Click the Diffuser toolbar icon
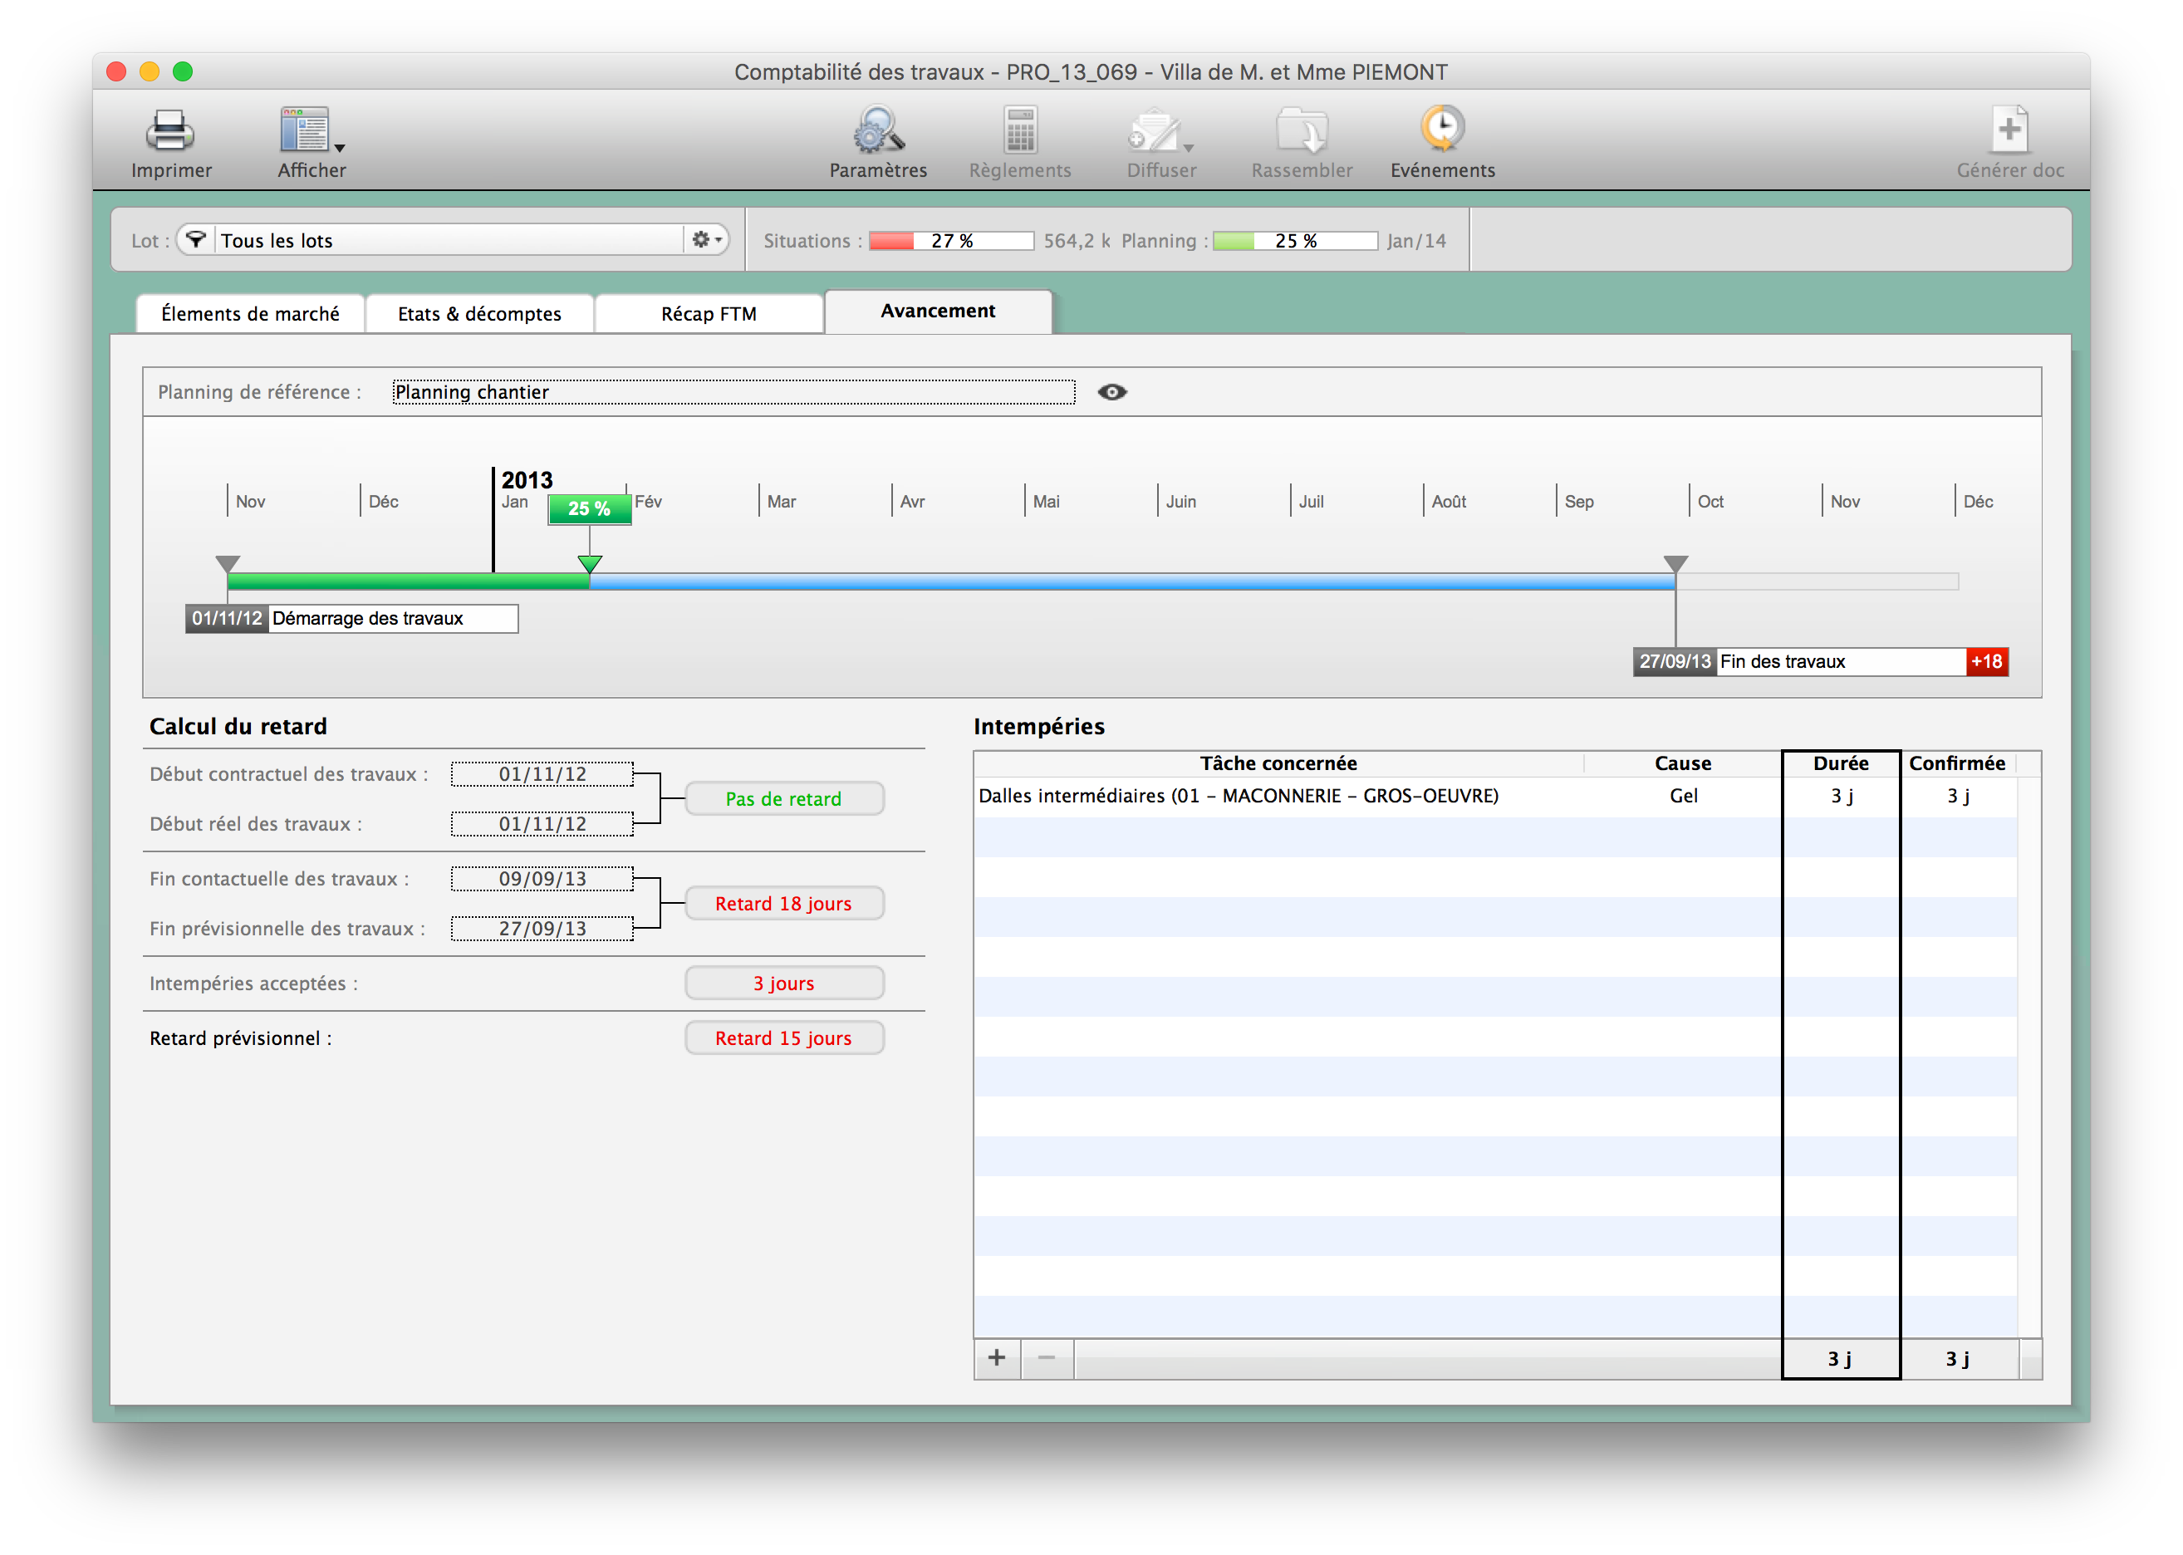2183x1555 pixels. coord(1154,130)
